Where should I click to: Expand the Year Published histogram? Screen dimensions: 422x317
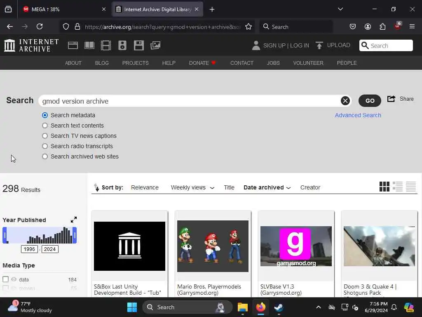pos(74,220)
